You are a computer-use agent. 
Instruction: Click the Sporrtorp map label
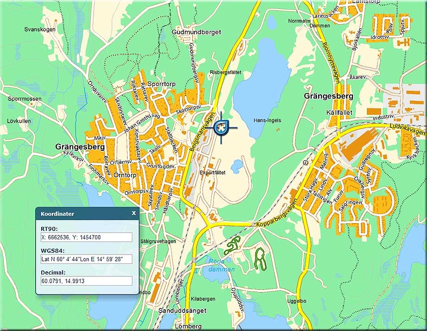(x=162, y=84)
